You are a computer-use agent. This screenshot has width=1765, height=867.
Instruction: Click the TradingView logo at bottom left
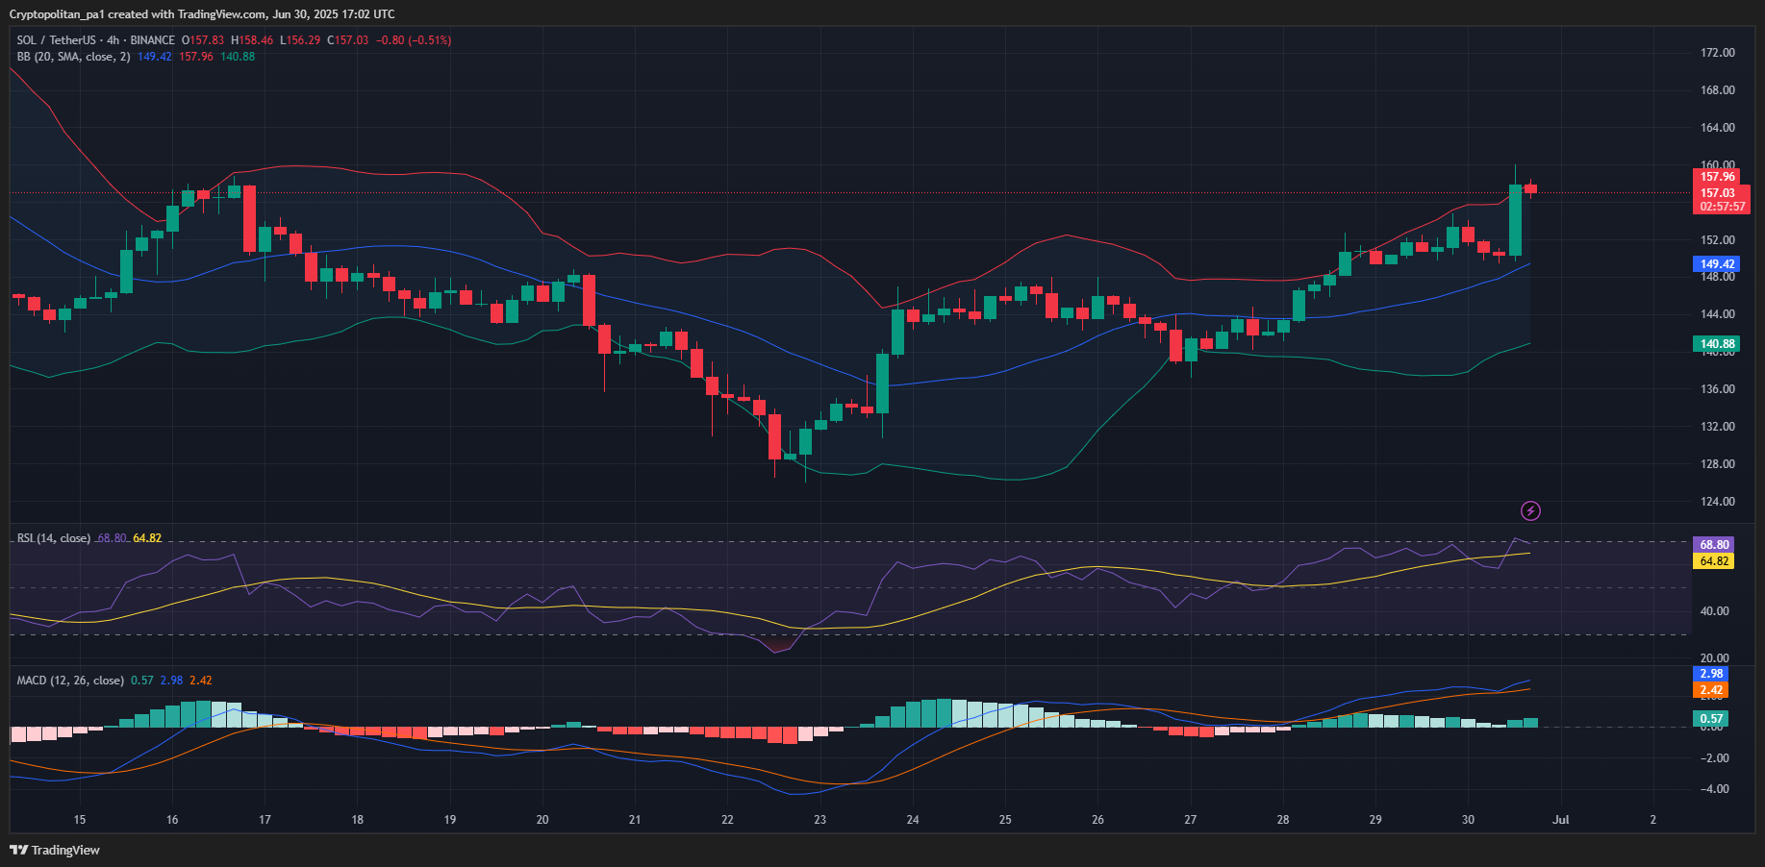coord(55,850)
